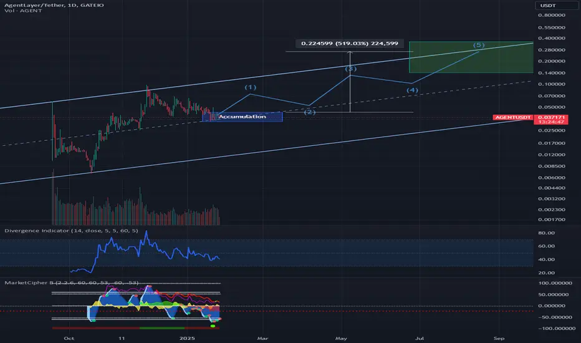
Task: Click the 519.03% price range label
Action: point(350,44)
